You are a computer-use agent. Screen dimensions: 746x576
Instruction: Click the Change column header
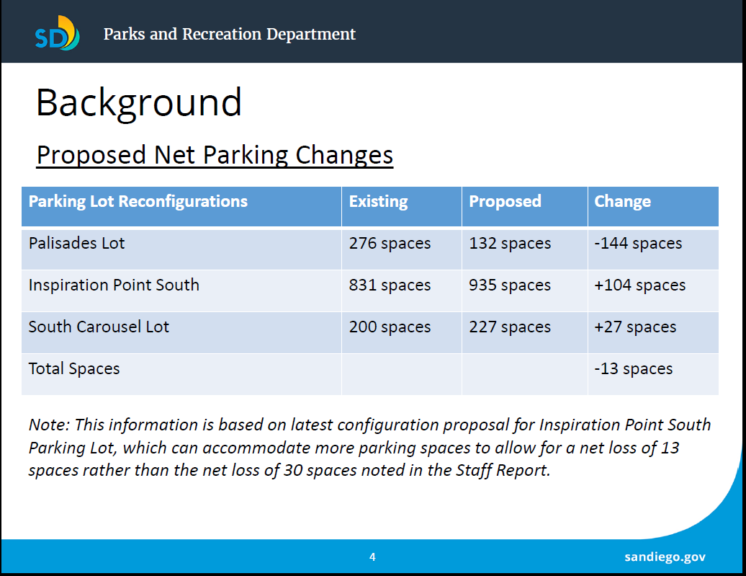[653, 206]
